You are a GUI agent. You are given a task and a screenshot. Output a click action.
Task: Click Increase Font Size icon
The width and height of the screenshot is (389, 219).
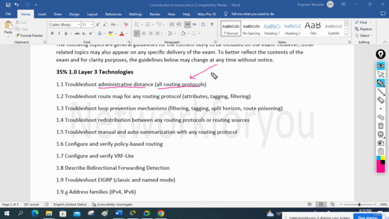[x=98, y=24]
